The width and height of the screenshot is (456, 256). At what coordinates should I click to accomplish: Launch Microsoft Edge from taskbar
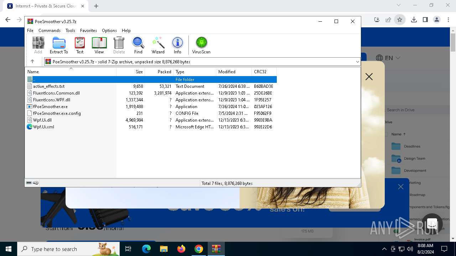[146, 249]
